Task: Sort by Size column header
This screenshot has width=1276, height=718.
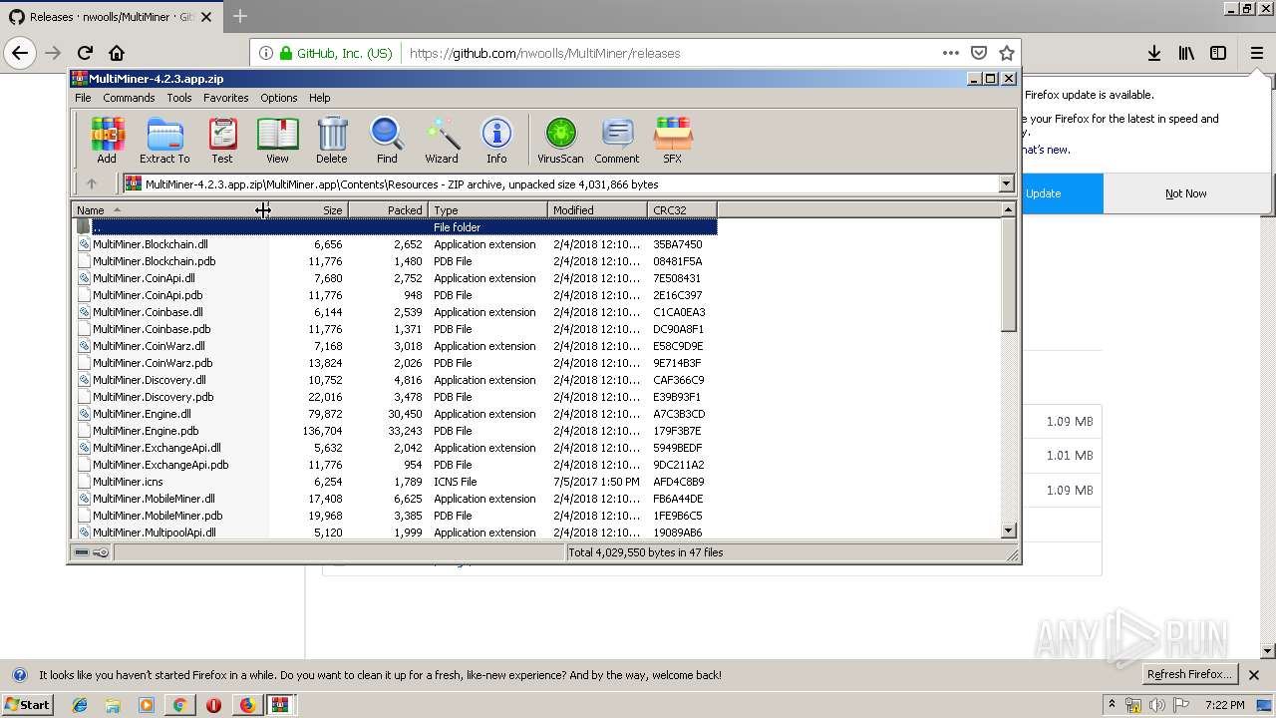Action: 309,209
